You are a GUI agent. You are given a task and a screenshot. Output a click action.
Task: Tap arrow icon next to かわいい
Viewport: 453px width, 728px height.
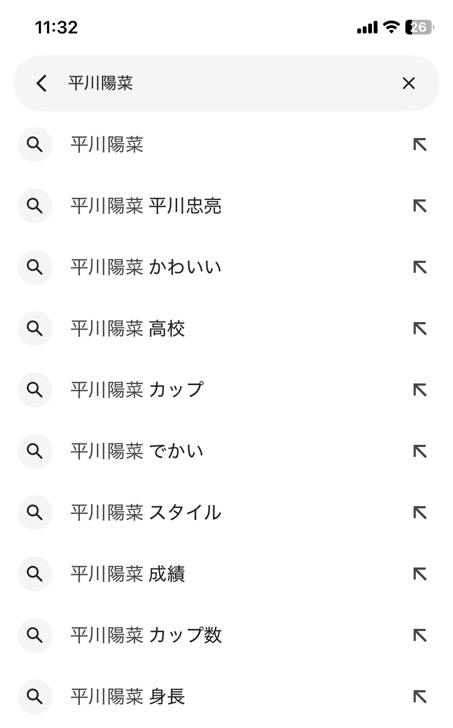pyautogui.click(x=420, y=267)
